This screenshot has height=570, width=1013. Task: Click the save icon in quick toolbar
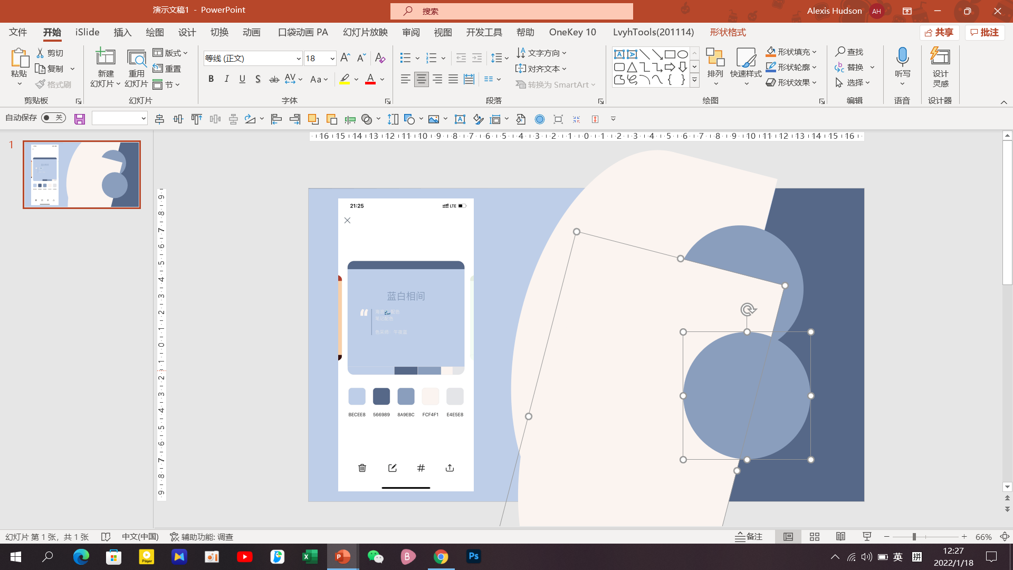coord(80,119)
